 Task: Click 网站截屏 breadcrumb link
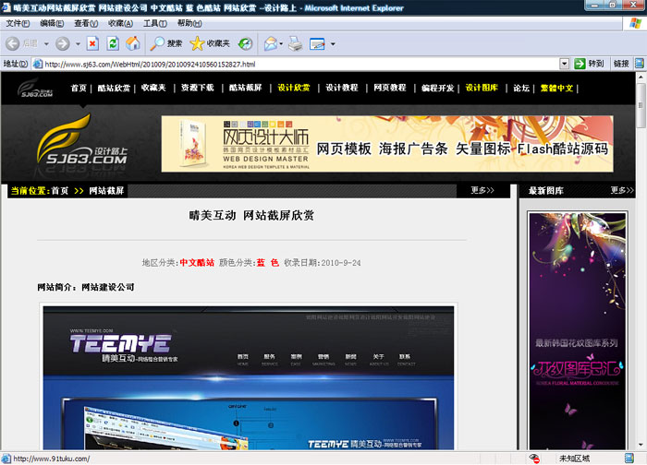point(106,191)
